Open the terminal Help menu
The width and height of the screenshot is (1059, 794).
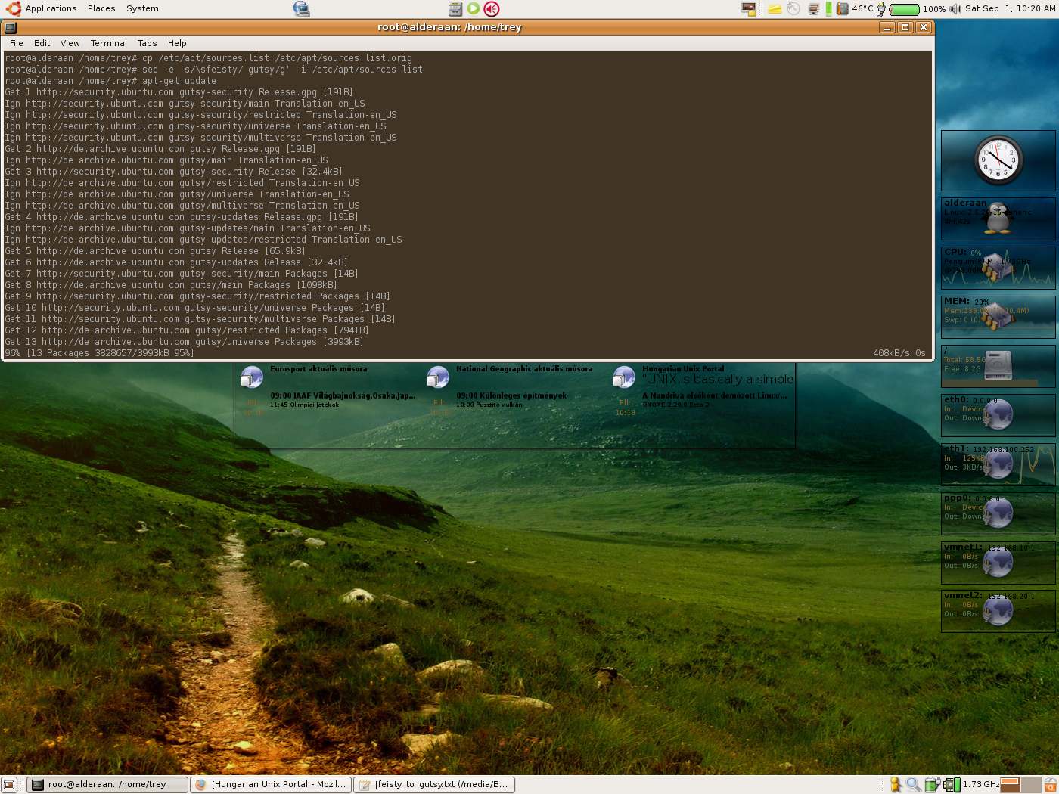coord(177,43)
